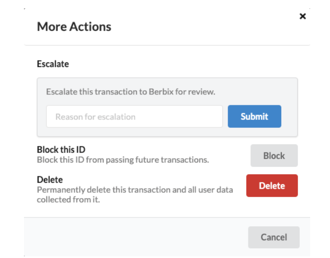Image resolution: width=330 pixels, height=258 pixels.
Task: Click the Permanently delete this transaction description
Action: pos(135,195)
